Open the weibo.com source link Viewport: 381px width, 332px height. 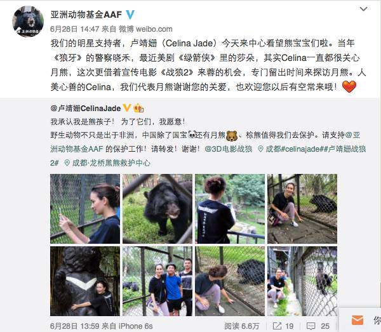(154, 29)
